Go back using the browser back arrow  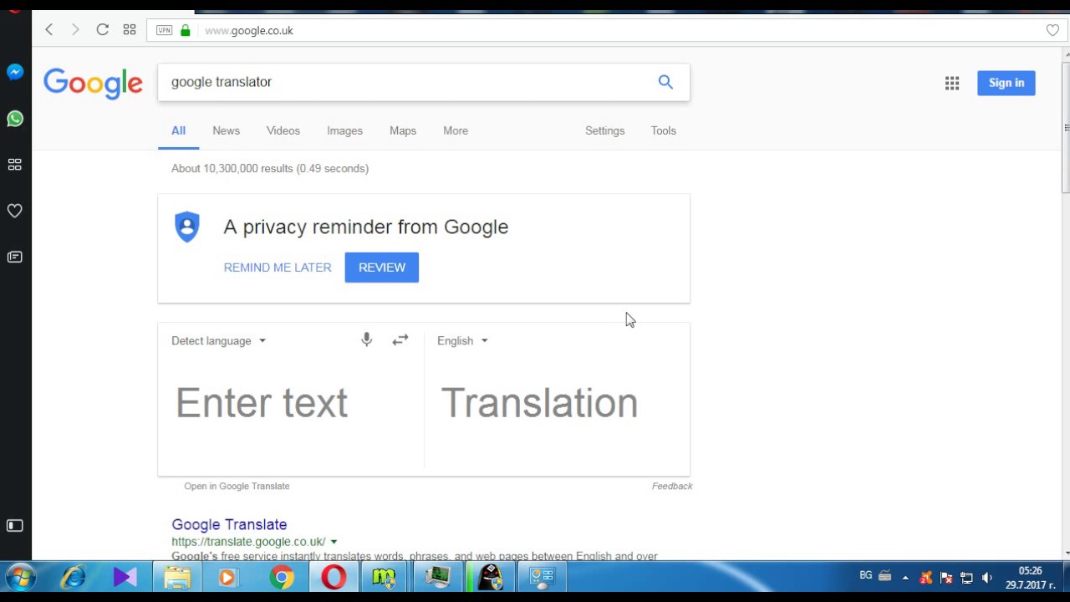click(49, 30)
